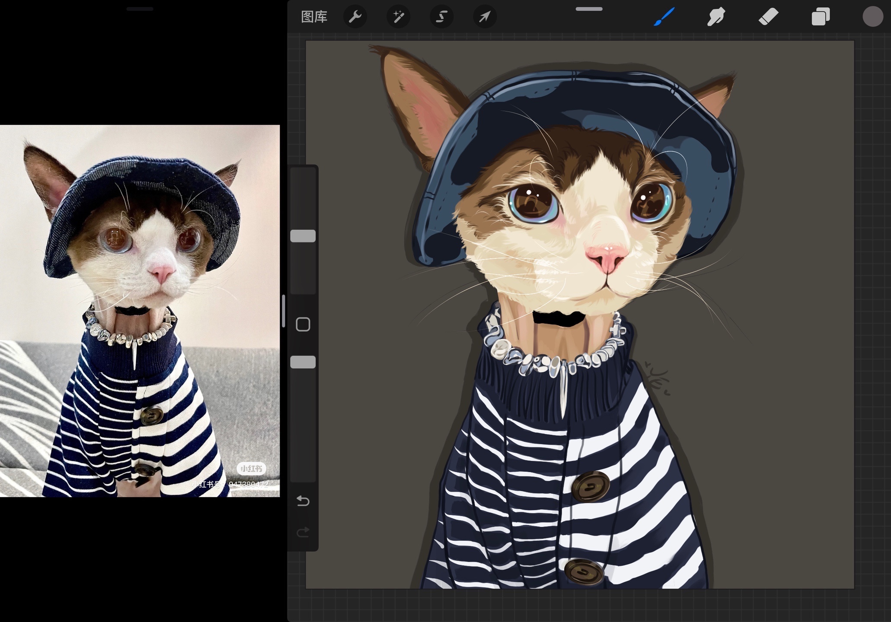Tap the Procreate window top grabber
Viewport: 891px width, 622px height.
pos(589,9)
